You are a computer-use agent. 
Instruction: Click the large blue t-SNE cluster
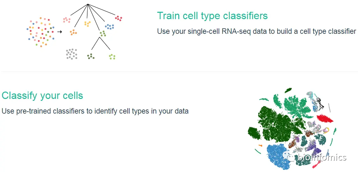[x=278, y=156]
